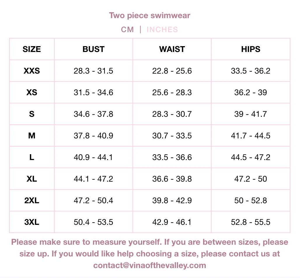The width and height of the screenshot is (300, 278).
Task: Click the 2XL size row label
Action: tap(32, 200)
